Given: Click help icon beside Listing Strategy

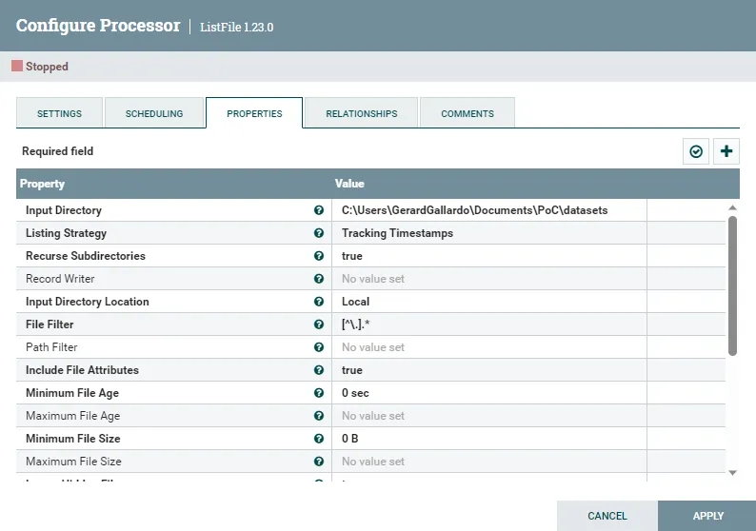Looking at the screenshot, I should coord(319,233).
